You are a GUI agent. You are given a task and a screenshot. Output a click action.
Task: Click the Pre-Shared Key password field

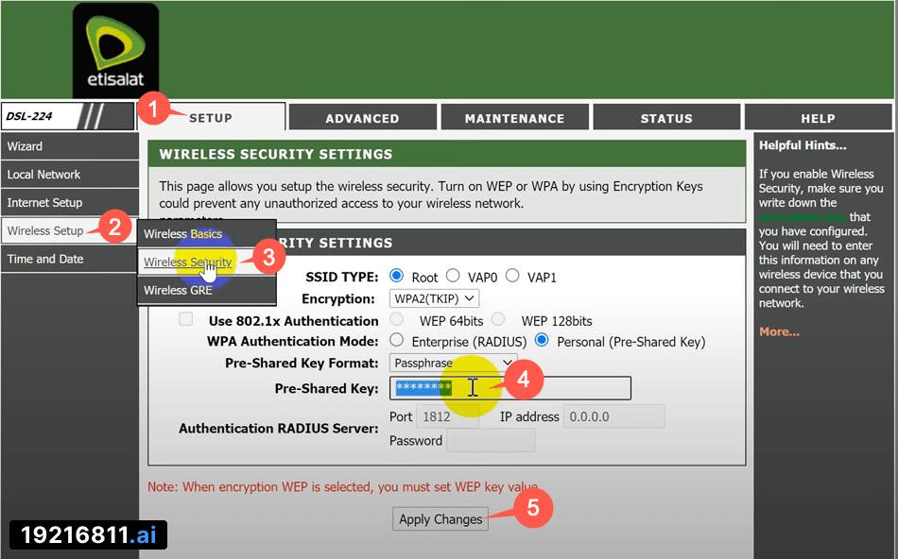click(x=548, y=388)
